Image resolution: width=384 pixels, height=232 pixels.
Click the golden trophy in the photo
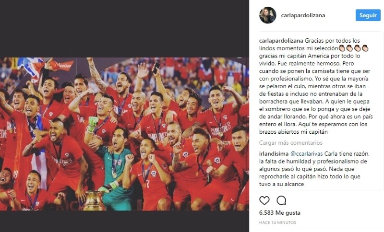coord(94,200)
